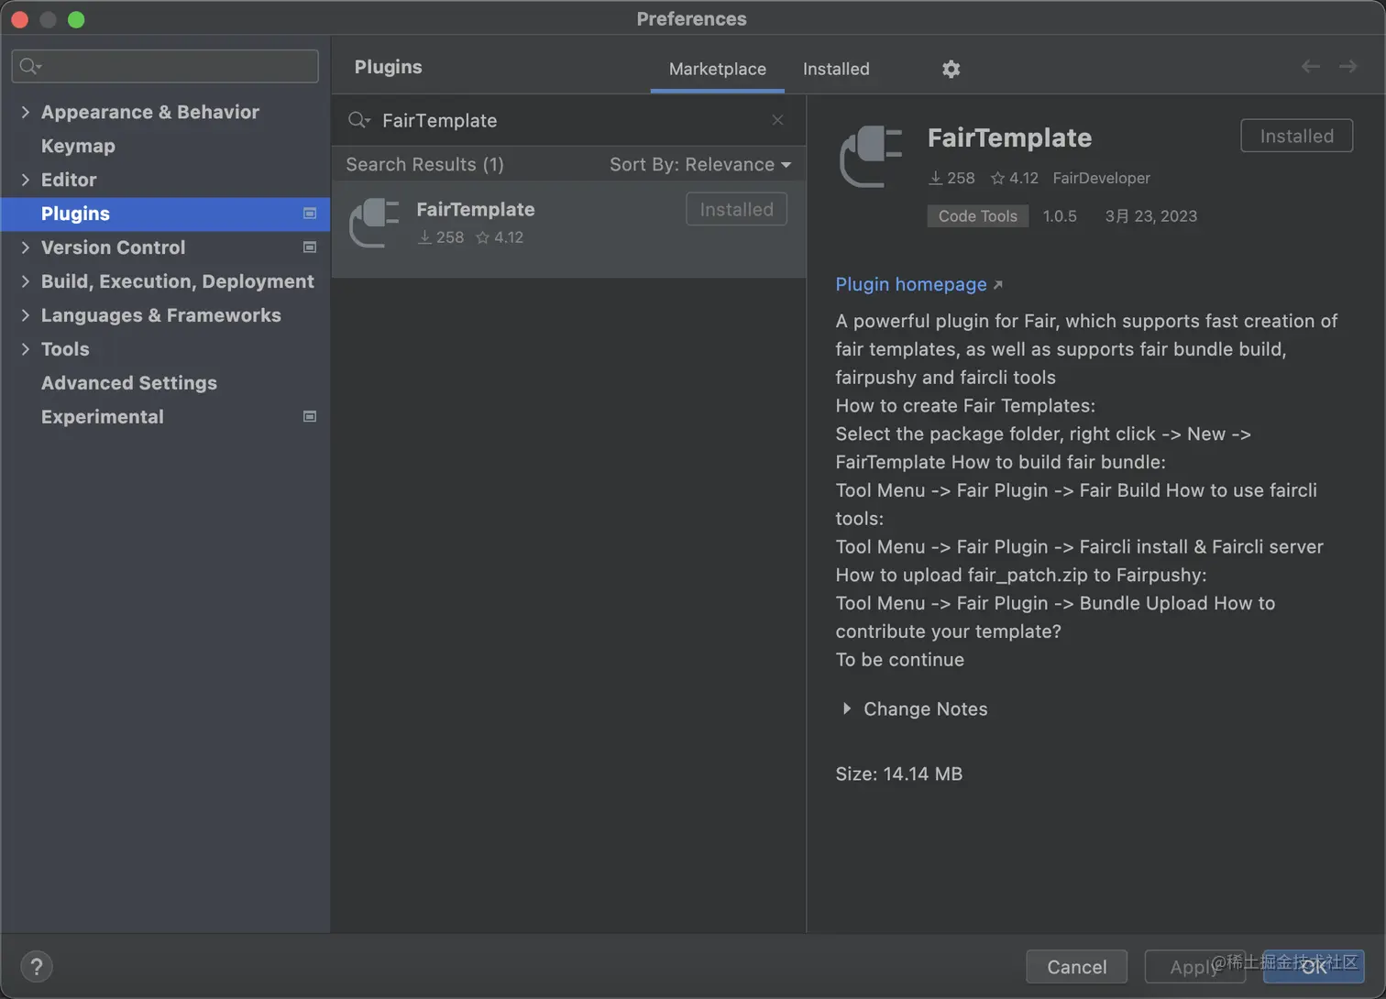Click the plugin search magnifier icon

click(358, 120)
